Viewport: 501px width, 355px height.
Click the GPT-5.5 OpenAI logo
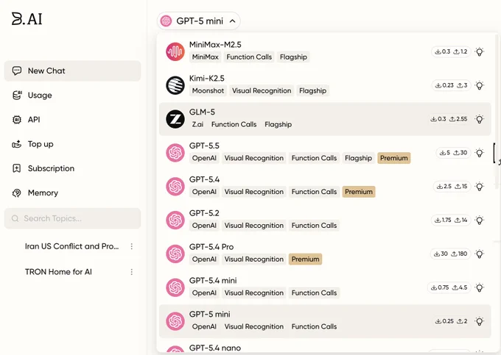(x=175, y=153)
